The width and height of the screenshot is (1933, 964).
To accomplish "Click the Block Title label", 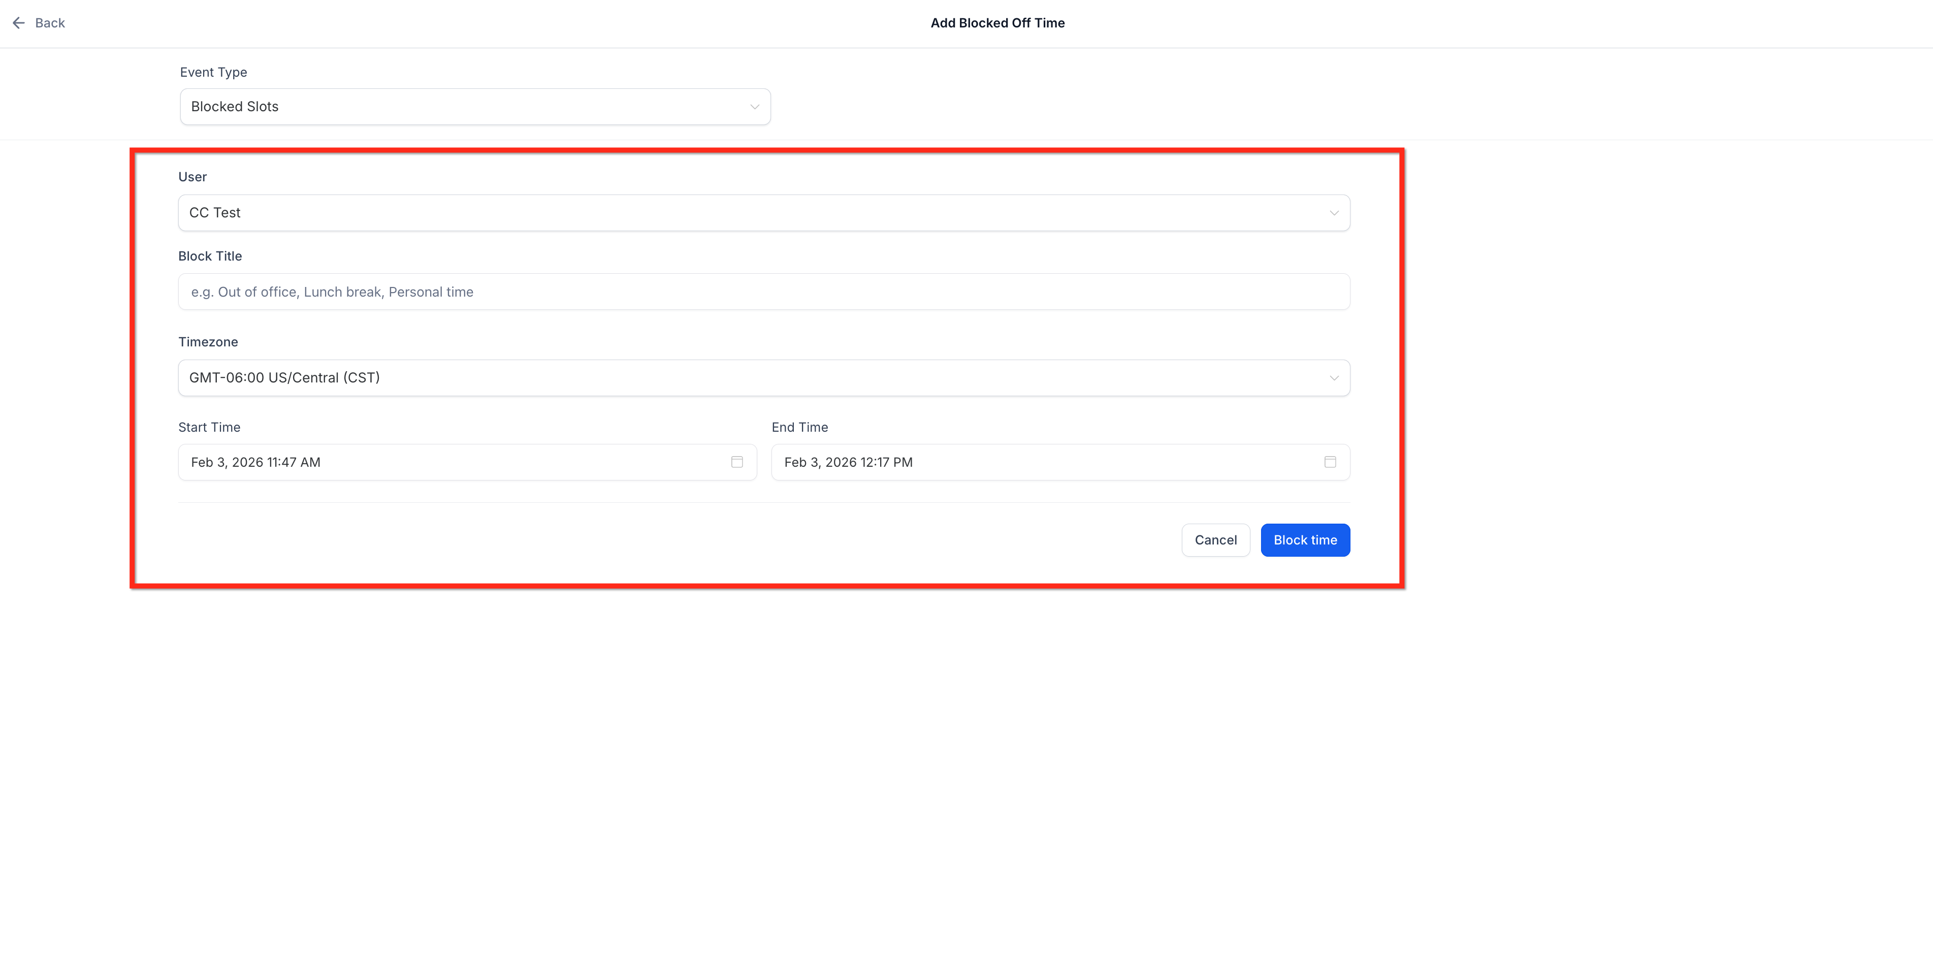I will coord(210,256).
